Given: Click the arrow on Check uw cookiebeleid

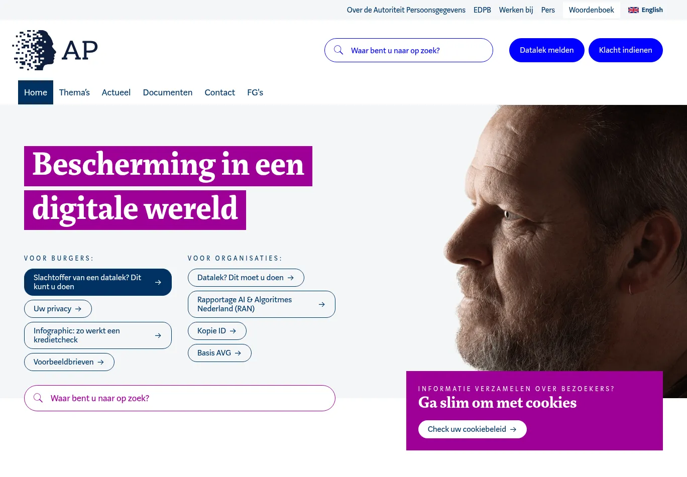Looking at the screenshot, I should (x=513, y=429).
